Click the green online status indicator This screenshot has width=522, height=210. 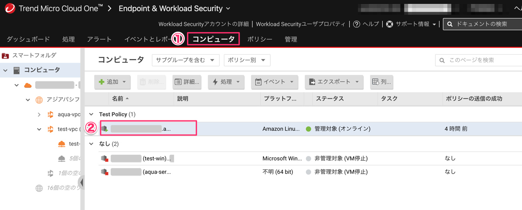tap(309, 129)
